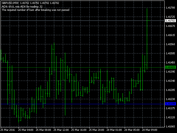Image resolution: width=177 pixels, height=133 pixels.
Task: Click the '25 Mar 20:00' time axis label
Action: click(97, 130)
